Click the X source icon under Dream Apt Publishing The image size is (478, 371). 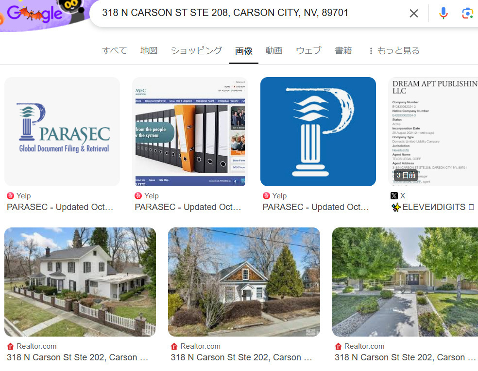(x=394, y=196)
